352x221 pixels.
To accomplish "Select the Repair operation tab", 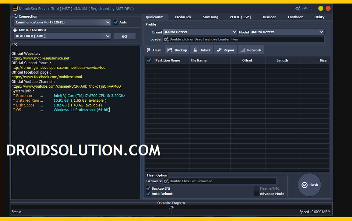I will click(226, 50).
